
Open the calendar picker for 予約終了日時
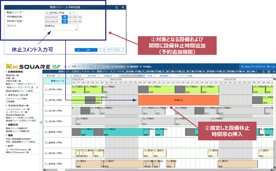coord(65,21)
